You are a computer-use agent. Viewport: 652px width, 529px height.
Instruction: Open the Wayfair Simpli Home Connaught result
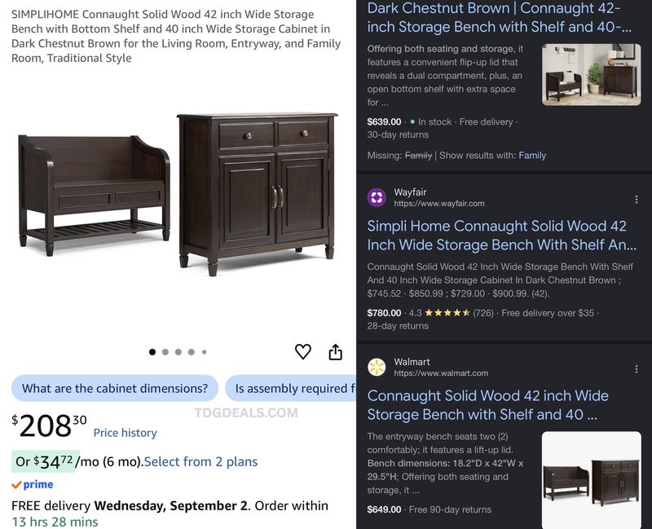[x=501, y=236]
